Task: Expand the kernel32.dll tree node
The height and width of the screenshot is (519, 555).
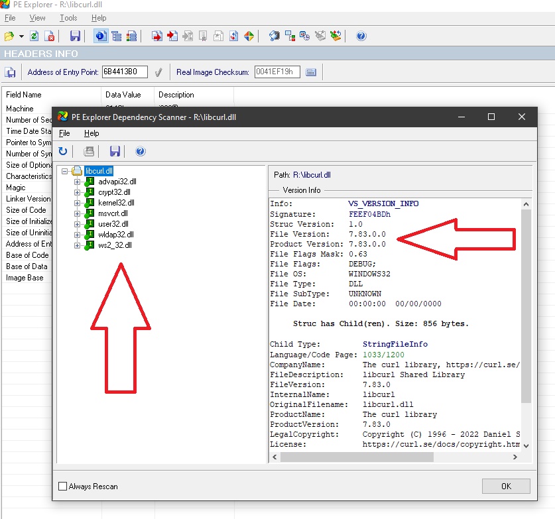Action: pyautogui.click(x=78, y=203)
